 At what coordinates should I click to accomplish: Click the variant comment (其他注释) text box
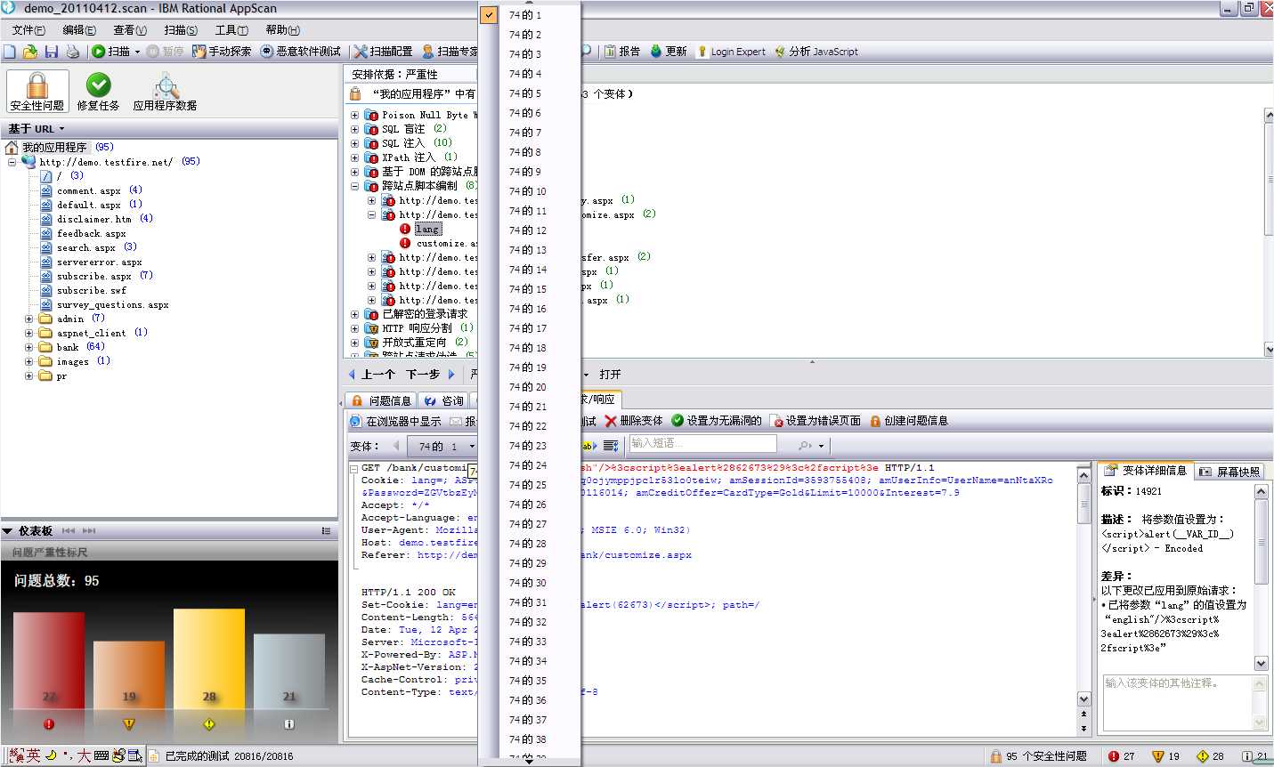coord(1177,702)
